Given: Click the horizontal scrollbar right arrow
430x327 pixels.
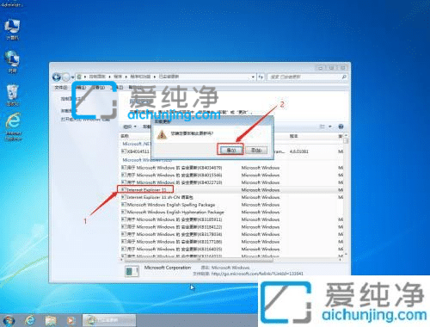Looking at the screenshot, I should click(341, 260).
